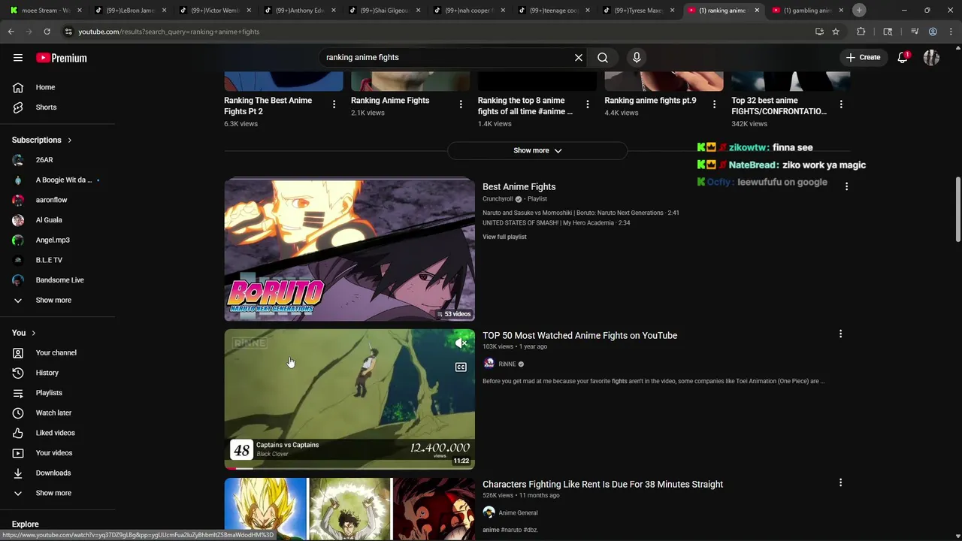Seek on TOP 50 preview progress bar
The image size is (962, 541).
[x=349, y=468]
